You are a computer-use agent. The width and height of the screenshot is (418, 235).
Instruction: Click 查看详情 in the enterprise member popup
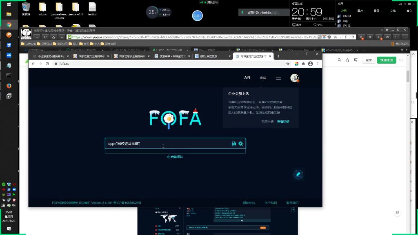[283, 122]
